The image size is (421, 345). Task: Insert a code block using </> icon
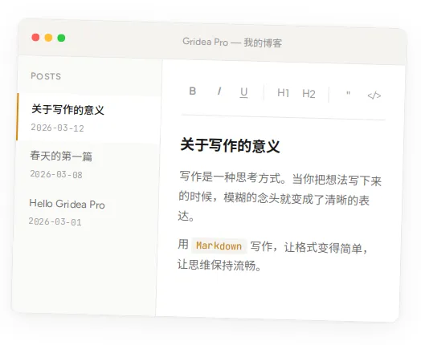pyautogui.click(x=374, y=95)
